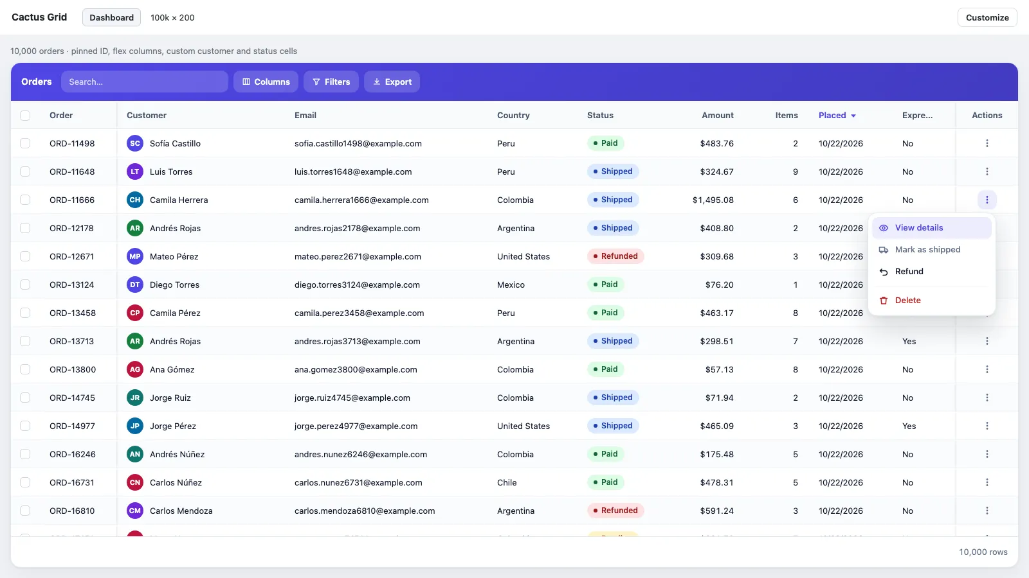Open row actions for ORD-14977
This screenshot has height=578, width=1029.
987,426
